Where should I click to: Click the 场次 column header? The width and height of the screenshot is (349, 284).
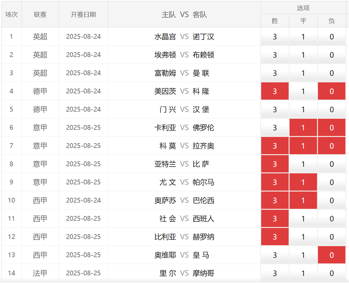pyautogui.click(x=12, y=14)
